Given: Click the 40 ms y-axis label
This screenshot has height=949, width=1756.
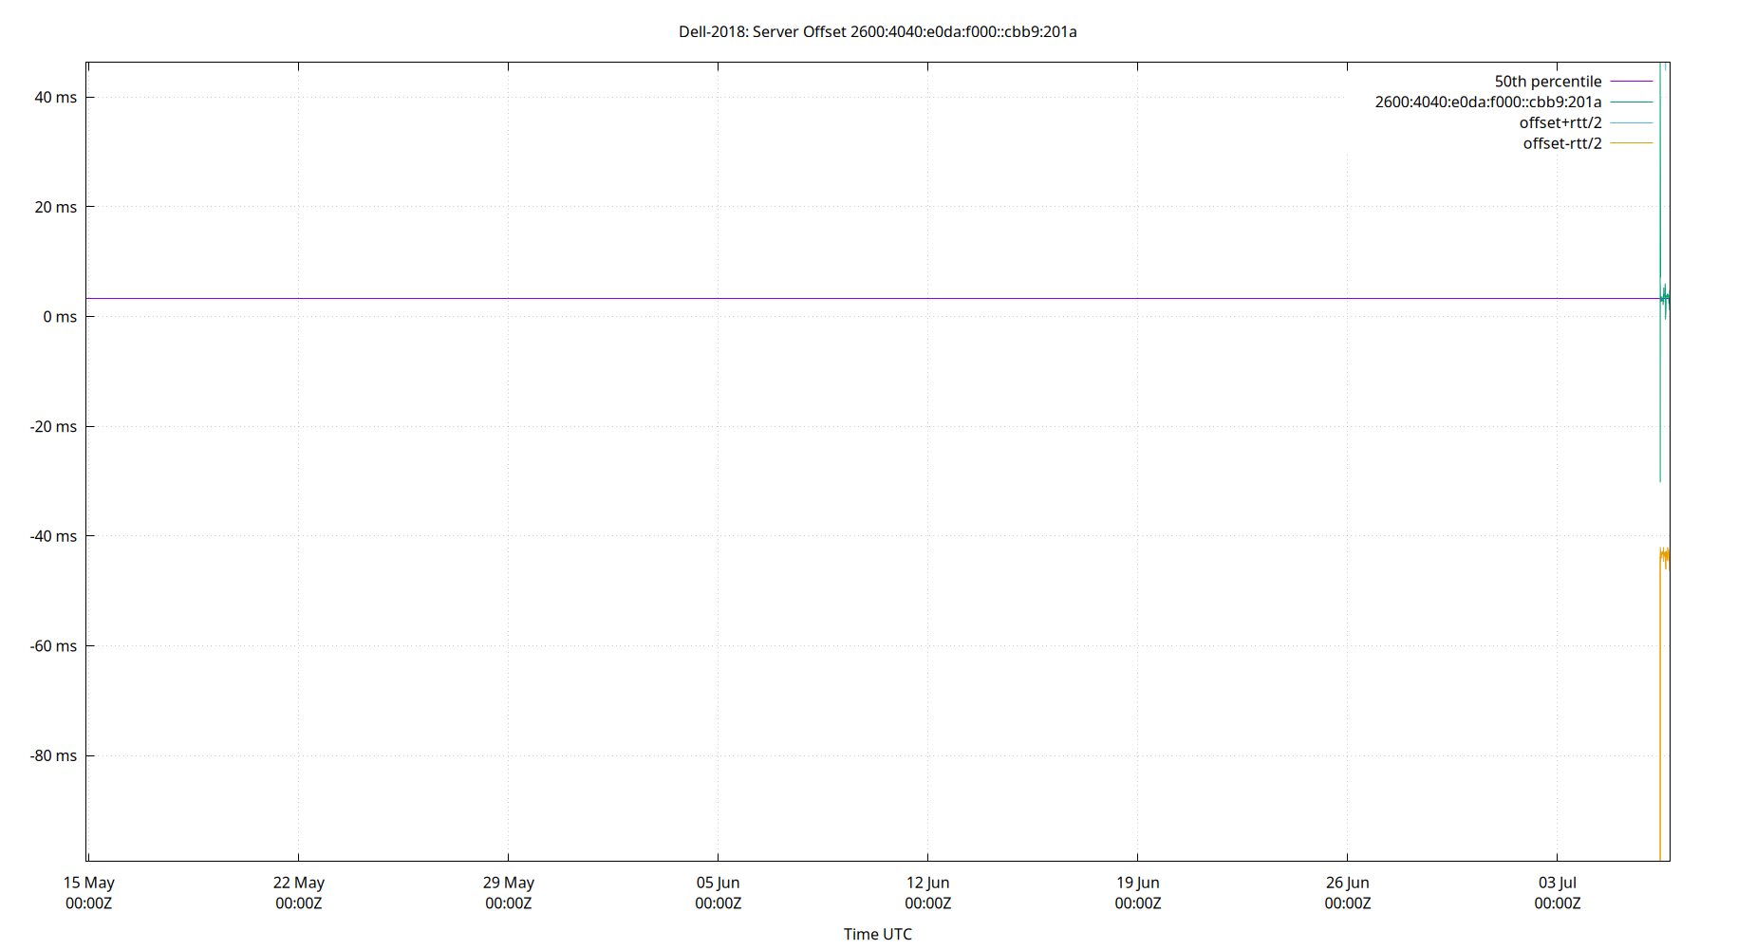Looking at the screenshot, I should [x=58, y=97].
